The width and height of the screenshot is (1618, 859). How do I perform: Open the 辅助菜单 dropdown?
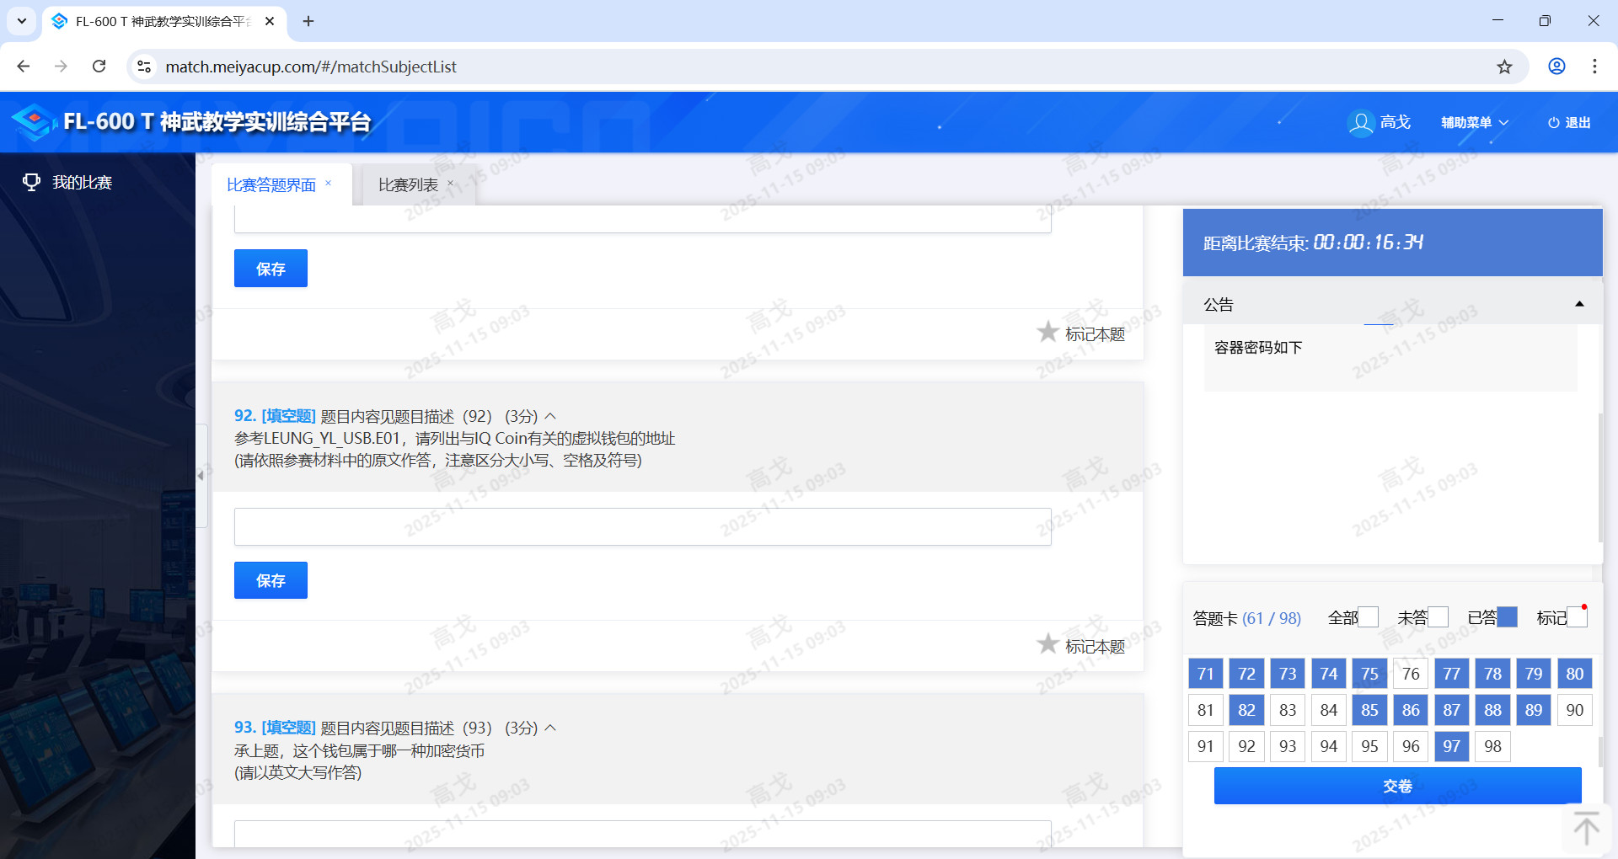pos(1474,123)
